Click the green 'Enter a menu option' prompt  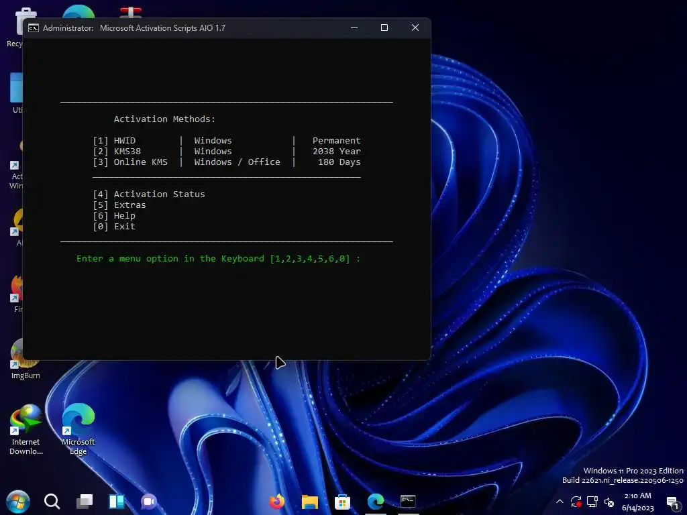pos(218,259)
